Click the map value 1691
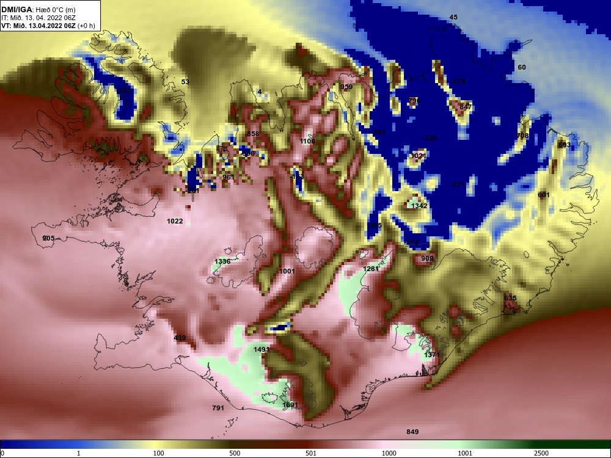The height and width of the screenshot is (458, 611). 290,405
